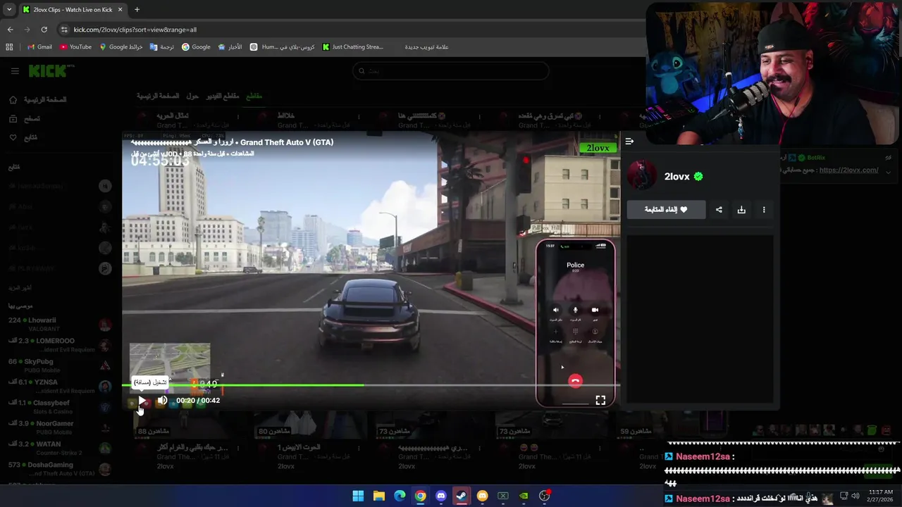Open the taskbar clock and date
This screenshot has width=902, height=507.
881,496
